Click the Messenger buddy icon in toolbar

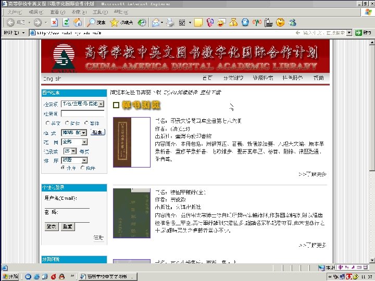click(292, 23)
